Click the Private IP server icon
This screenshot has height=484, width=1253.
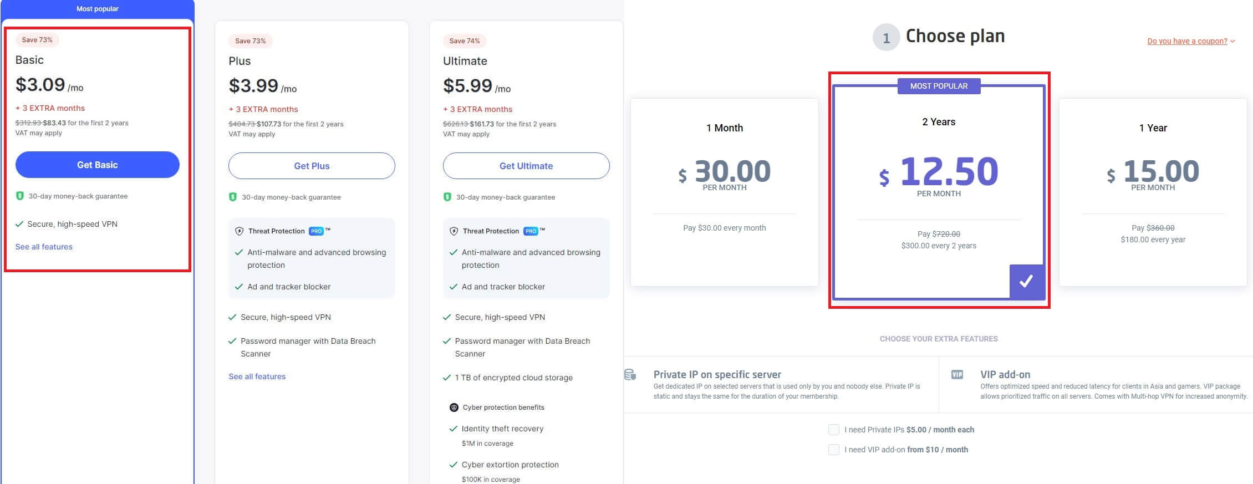(x=630, y=375)
